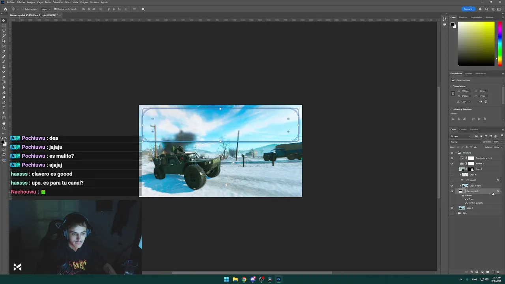Lock all with the padlock icon
This screenshot has height=284, width=505.
475,147
